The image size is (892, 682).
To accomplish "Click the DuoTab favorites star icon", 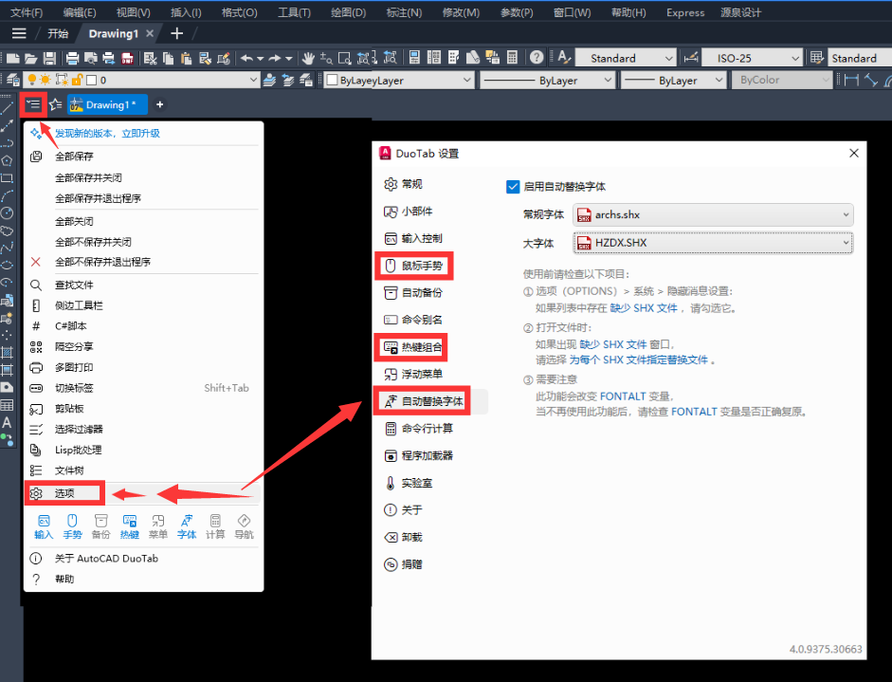I will point(55,104).
